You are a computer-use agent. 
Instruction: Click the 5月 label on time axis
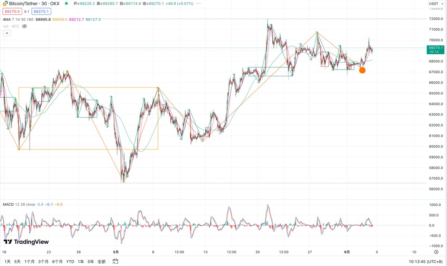coord(116,252)
